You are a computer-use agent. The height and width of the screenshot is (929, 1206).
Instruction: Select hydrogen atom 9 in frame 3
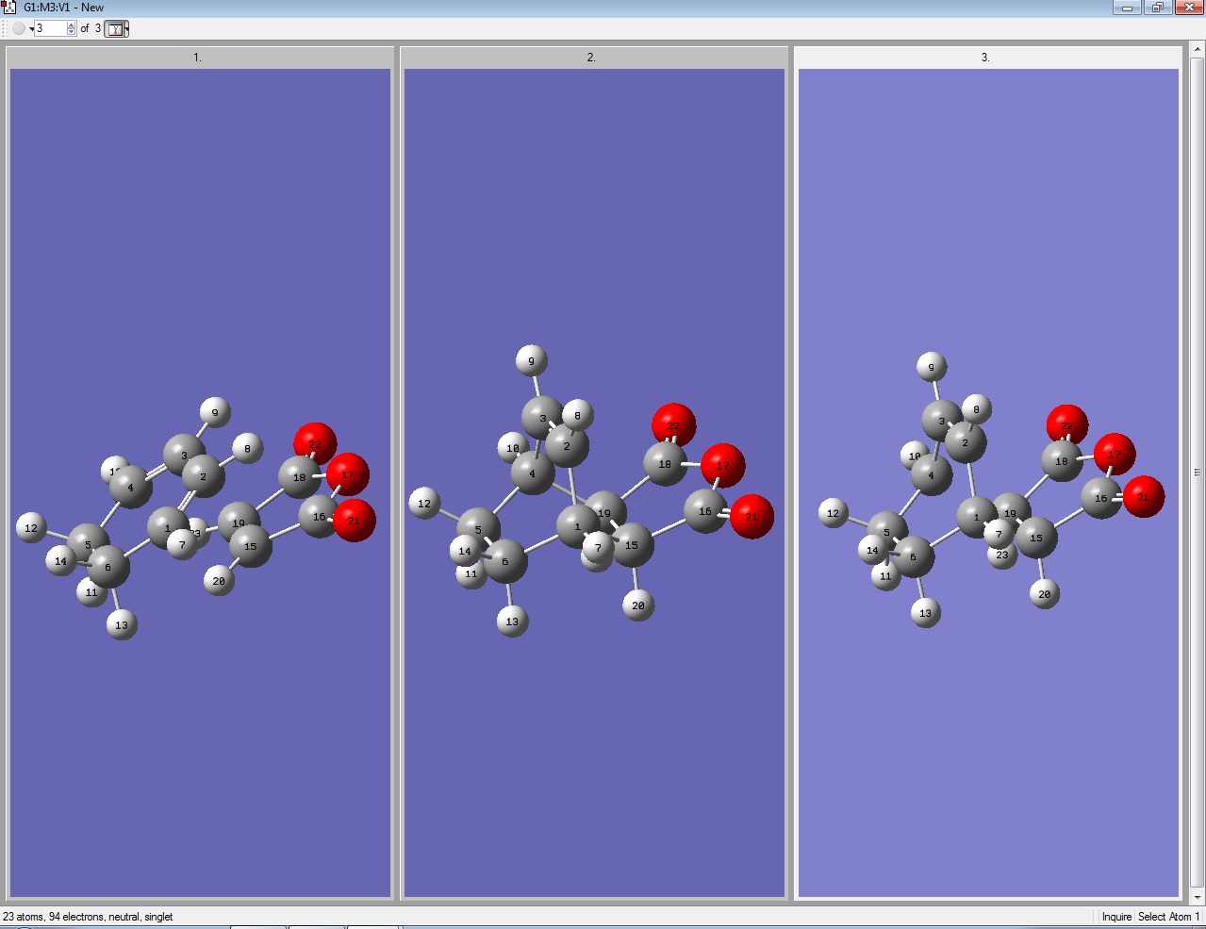(x=932, y=367)
